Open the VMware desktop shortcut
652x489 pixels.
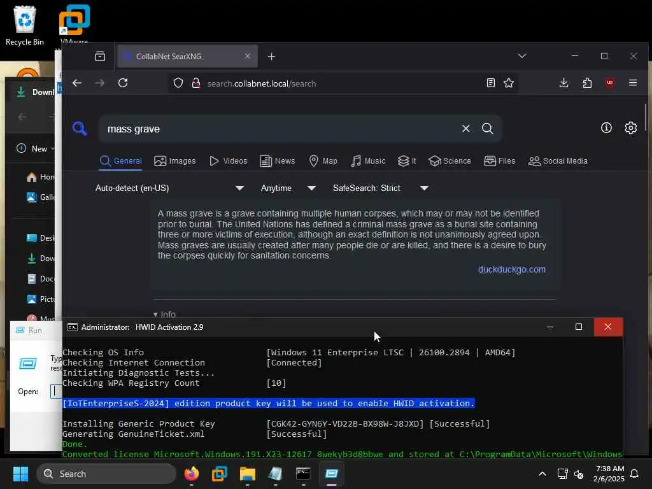point(74,24)
